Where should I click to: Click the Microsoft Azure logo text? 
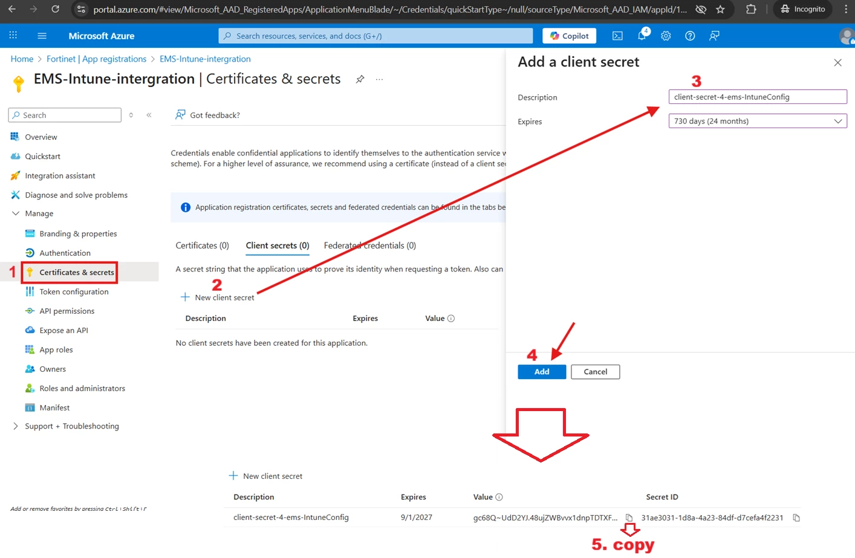(102, 36)
